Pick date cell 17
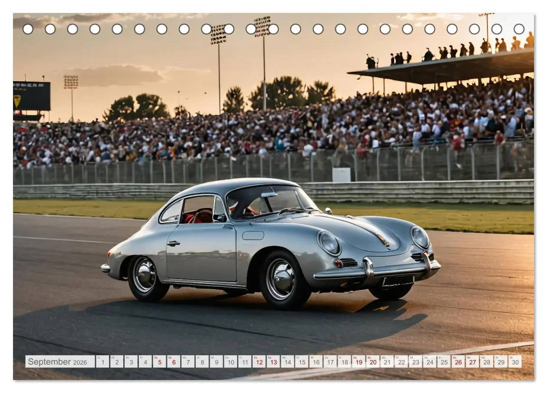Image resolution: width=547 pixels, height=393 pixels. tap(330, 362)
